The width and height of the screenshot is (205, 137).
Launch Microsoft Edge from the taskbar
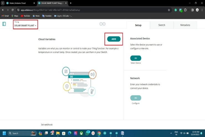(x=70, y=133)
